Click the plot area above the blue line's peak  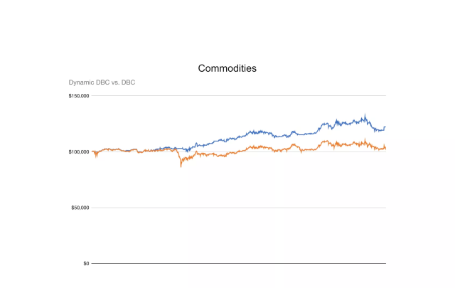(365, 104)
